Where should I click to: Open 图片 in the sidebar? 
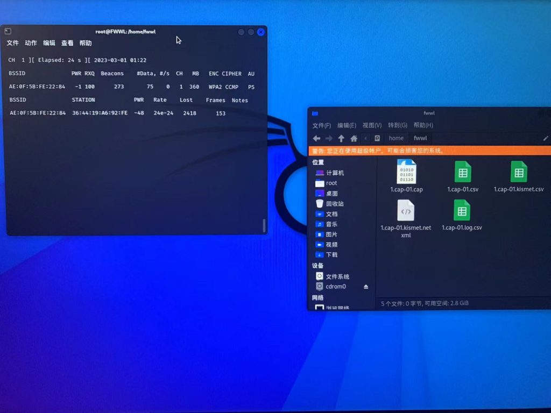[327, 234]
